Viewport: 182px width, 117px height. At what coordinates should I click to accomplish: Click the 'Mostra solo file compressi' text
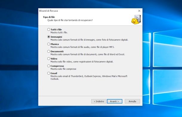[63, 69]
